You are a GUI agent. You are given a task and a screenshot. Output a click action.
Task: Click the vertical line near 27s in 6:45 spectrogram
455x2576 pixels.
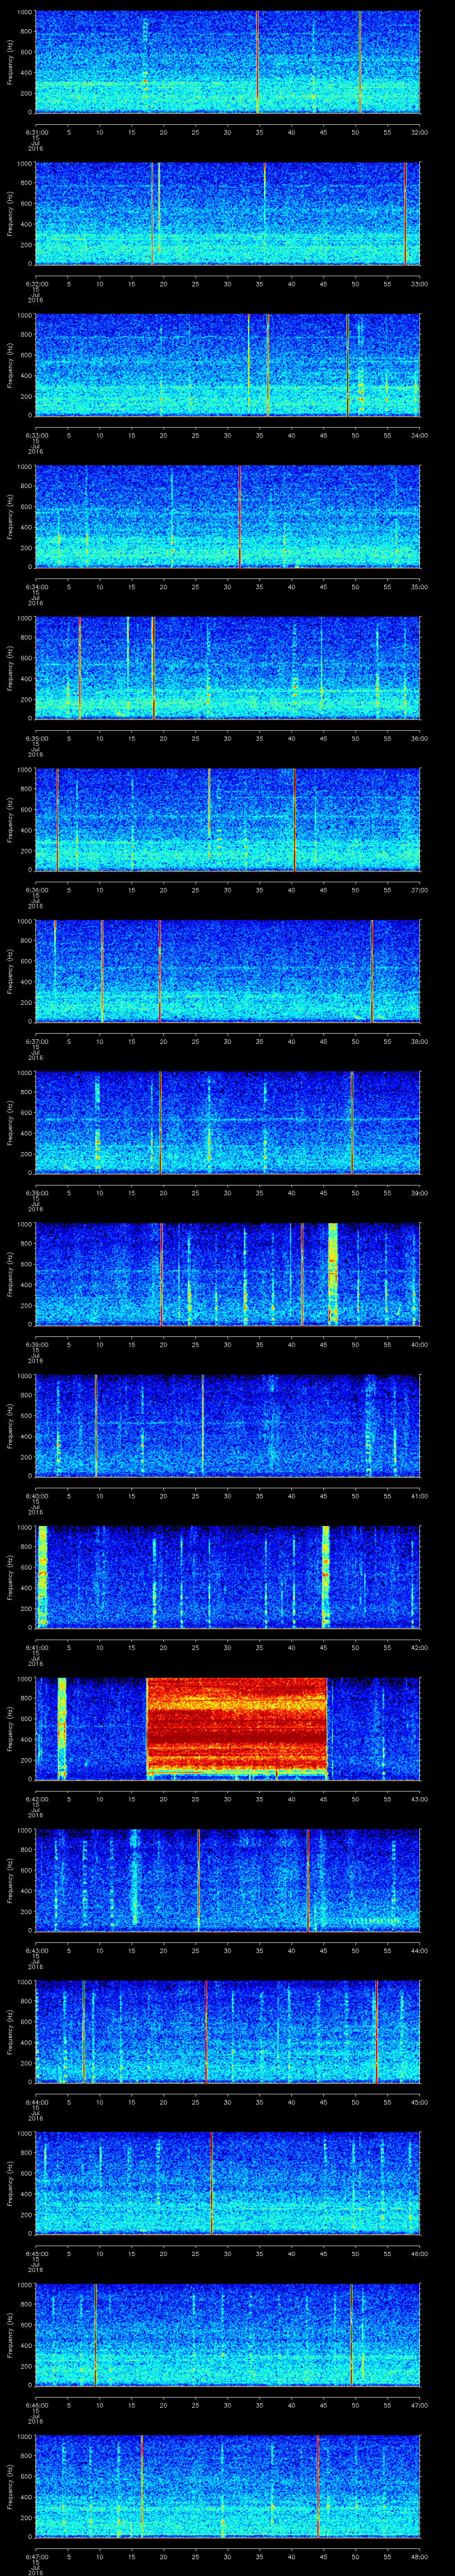(212, 2182)
